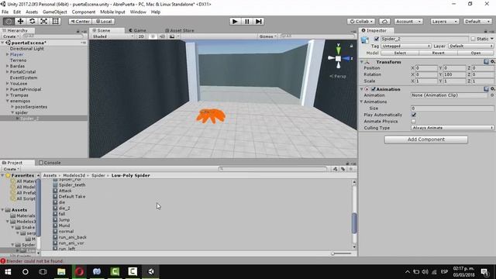Open the GameObject menu
496x279 pixels.
pyautogui.click(x=55, y=12)
